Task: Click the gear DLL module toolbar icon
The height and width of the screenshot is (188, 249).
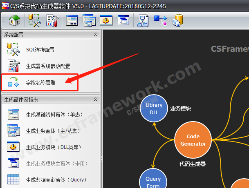Action: [x=106, y=20]
